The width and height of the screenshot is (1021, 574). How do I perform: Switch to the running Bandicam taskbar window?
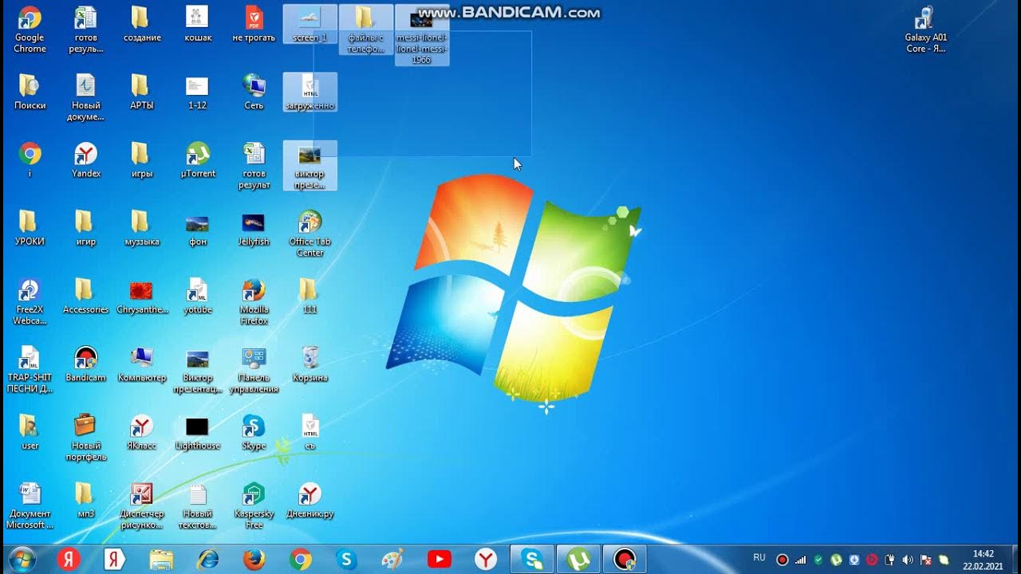[625, 560]
